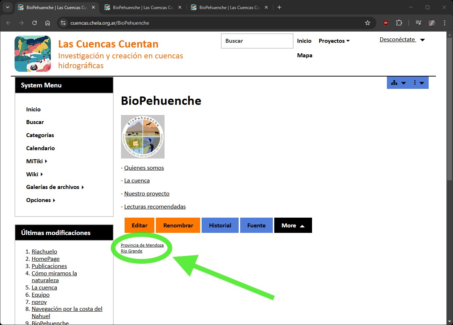The height and width of the screenshot is (325, 453).
Task: Click the Las Cuencas Cuentan site logo
Action: (x=33, y=54)
